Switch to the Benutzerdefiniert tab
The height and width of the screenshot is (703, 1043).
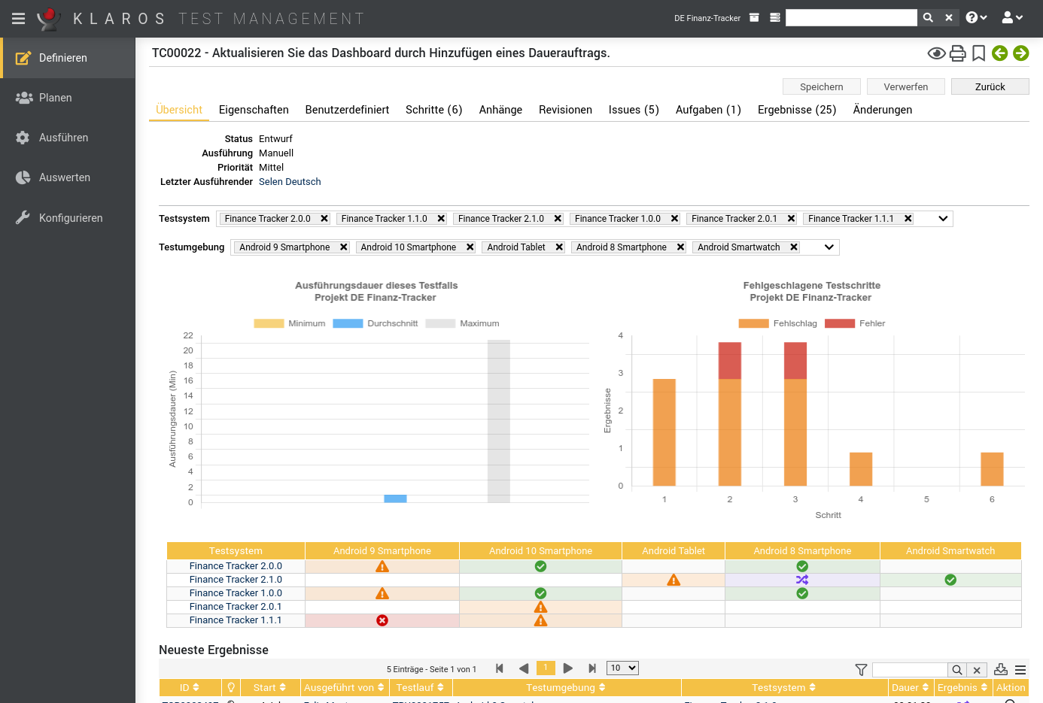point(347,110)
